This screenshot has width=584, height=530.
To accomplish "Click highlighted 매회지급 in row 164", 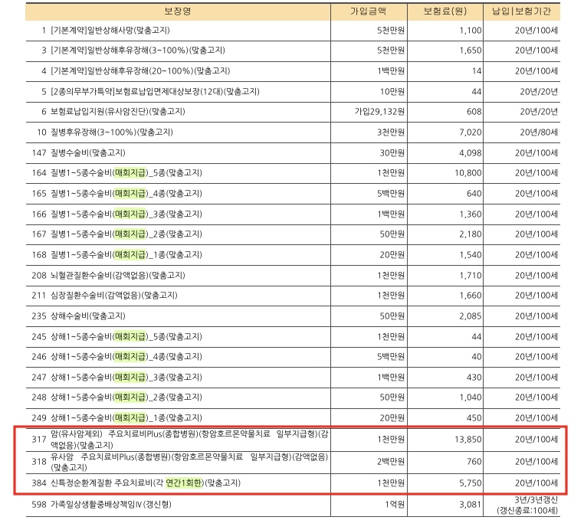I will [x=130, y=172].
